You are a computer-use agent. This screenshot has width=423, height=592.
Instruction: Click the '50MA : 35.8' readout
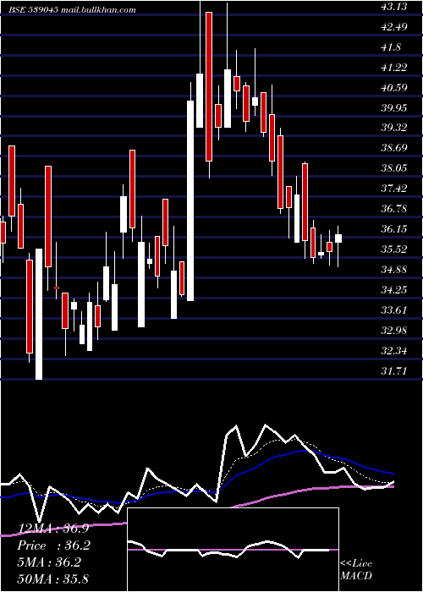tap(53, 579)
